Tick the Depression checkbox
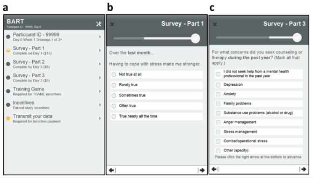Viewport: 313px width, 178px height. coord(218,85)
